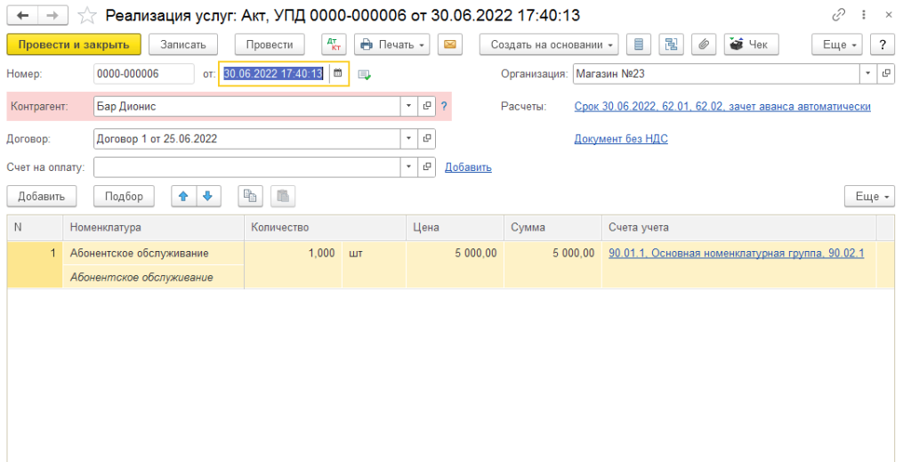Go back with the left arrow
Image resolution: width=911 pixels, height=462 pixels.
[22, 16]
